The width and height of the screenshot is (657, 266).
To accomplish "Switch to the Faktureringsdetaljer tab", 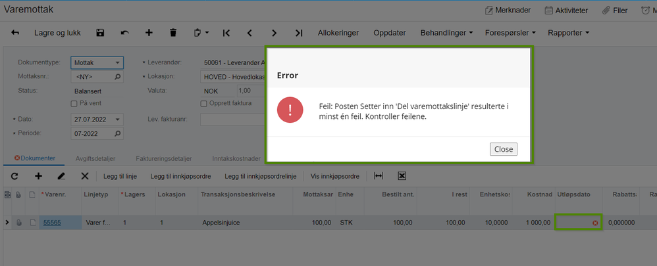I will (x=164, y=158).
